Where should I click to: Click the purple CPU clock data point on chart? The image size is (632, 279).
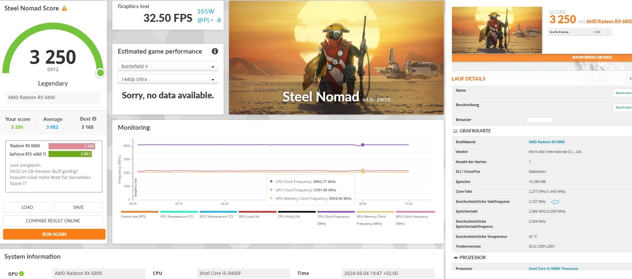pyautogui.click(x=363, y=145)
